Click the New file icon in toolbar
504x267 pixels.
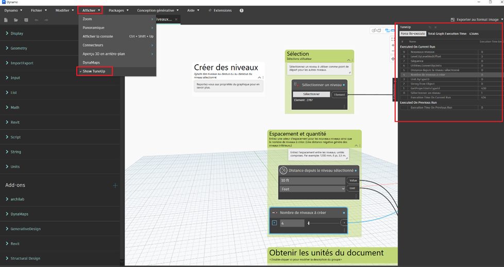pos(6,20)
